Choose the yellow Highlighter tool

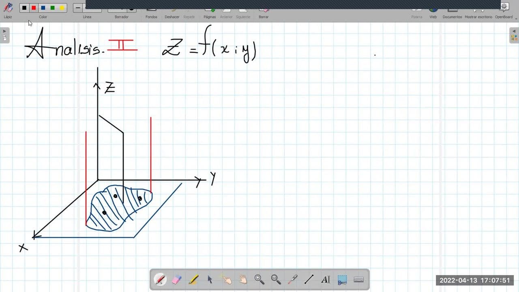[193, 279]
